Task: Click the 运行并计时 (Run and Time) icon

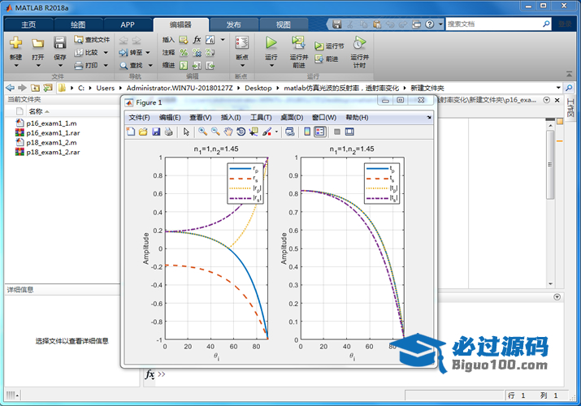Action: coord(359,42)
